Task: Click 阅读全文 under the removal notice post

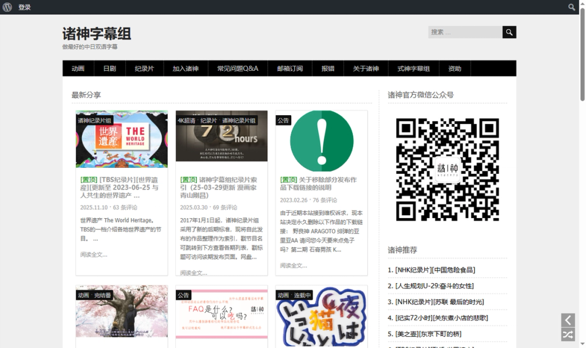Action: [294, 266]
